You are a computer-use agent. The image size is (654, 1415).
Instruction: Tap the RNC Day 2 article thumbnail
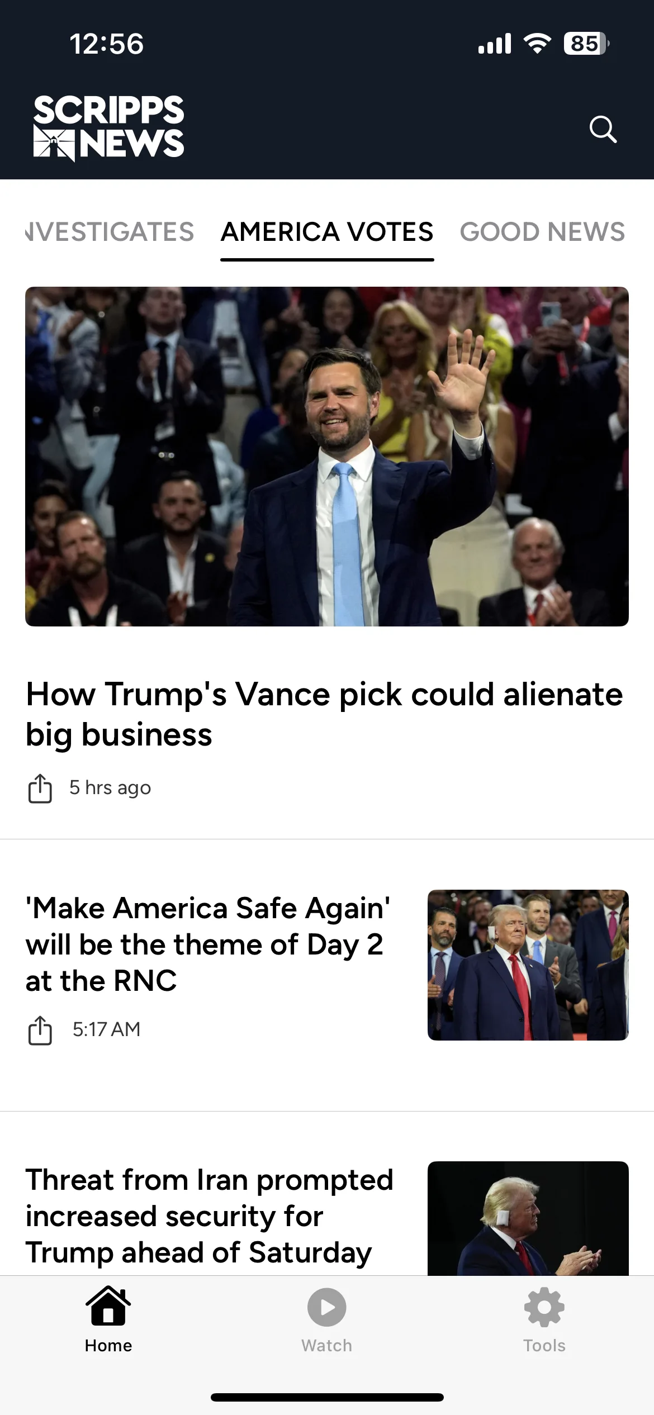(528, 965)
